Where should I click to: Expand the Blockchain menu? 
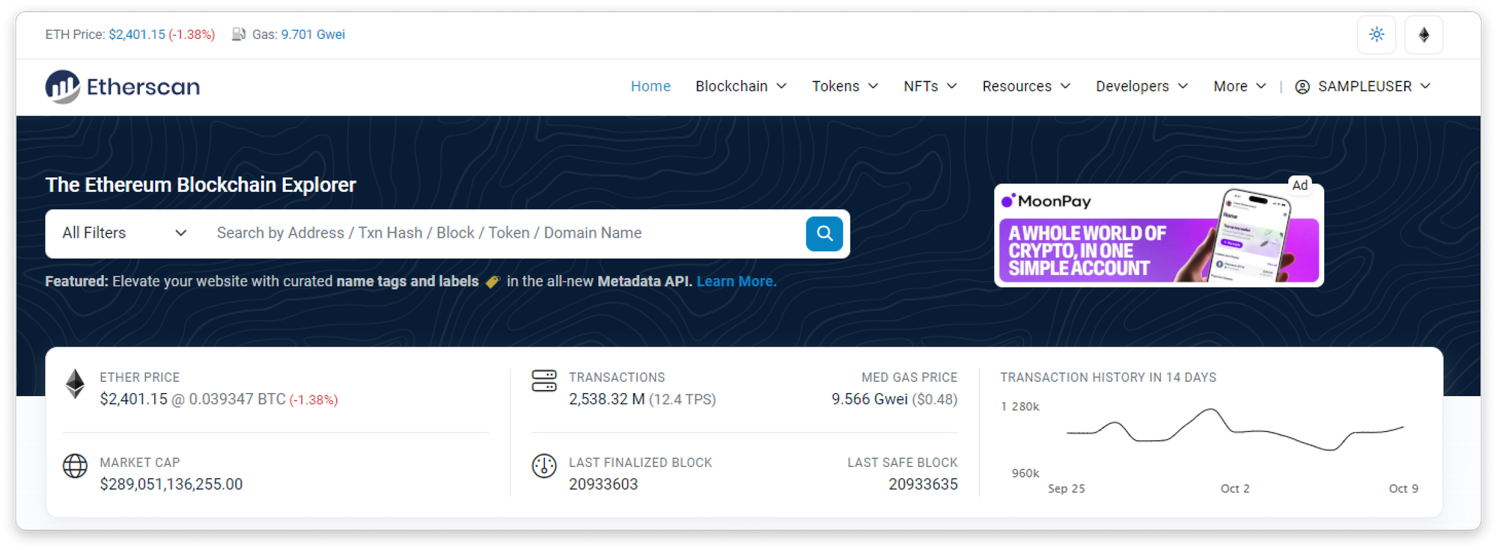[740, 87]
